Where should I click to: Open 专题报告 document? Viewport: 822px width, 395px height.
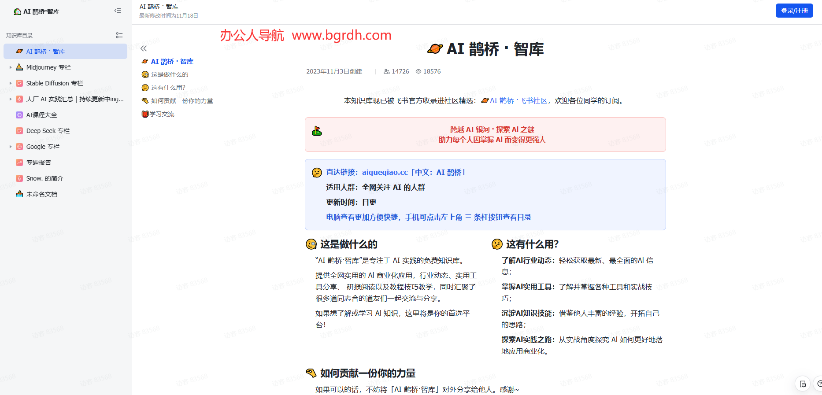coord(39,162)
